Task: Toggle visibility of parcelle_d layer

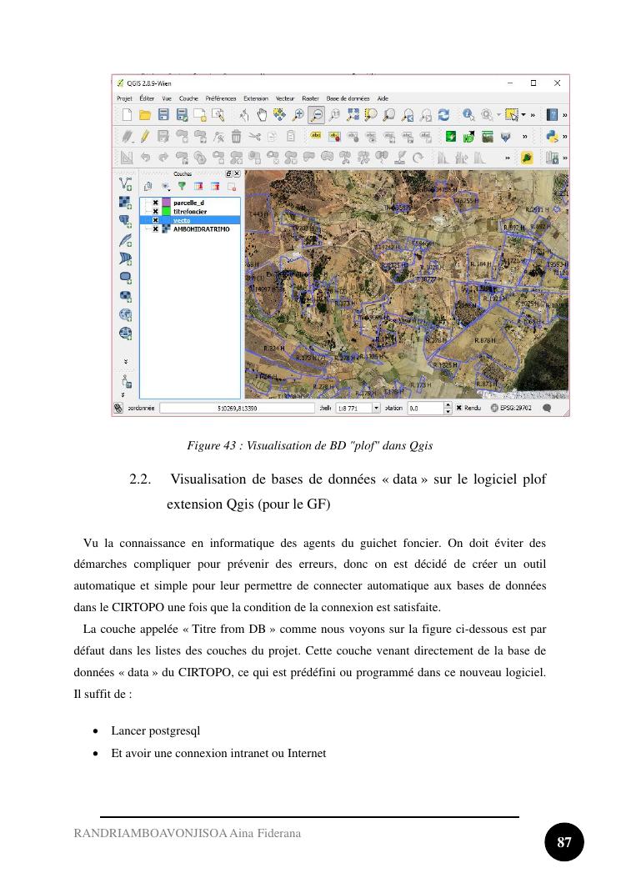Action: tap(155, 203)
